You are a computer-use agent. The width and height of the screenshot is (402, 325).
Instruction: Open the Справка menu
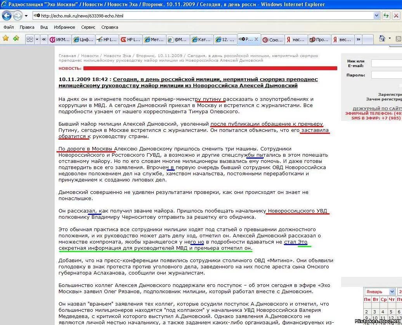[x=110, y=27]
